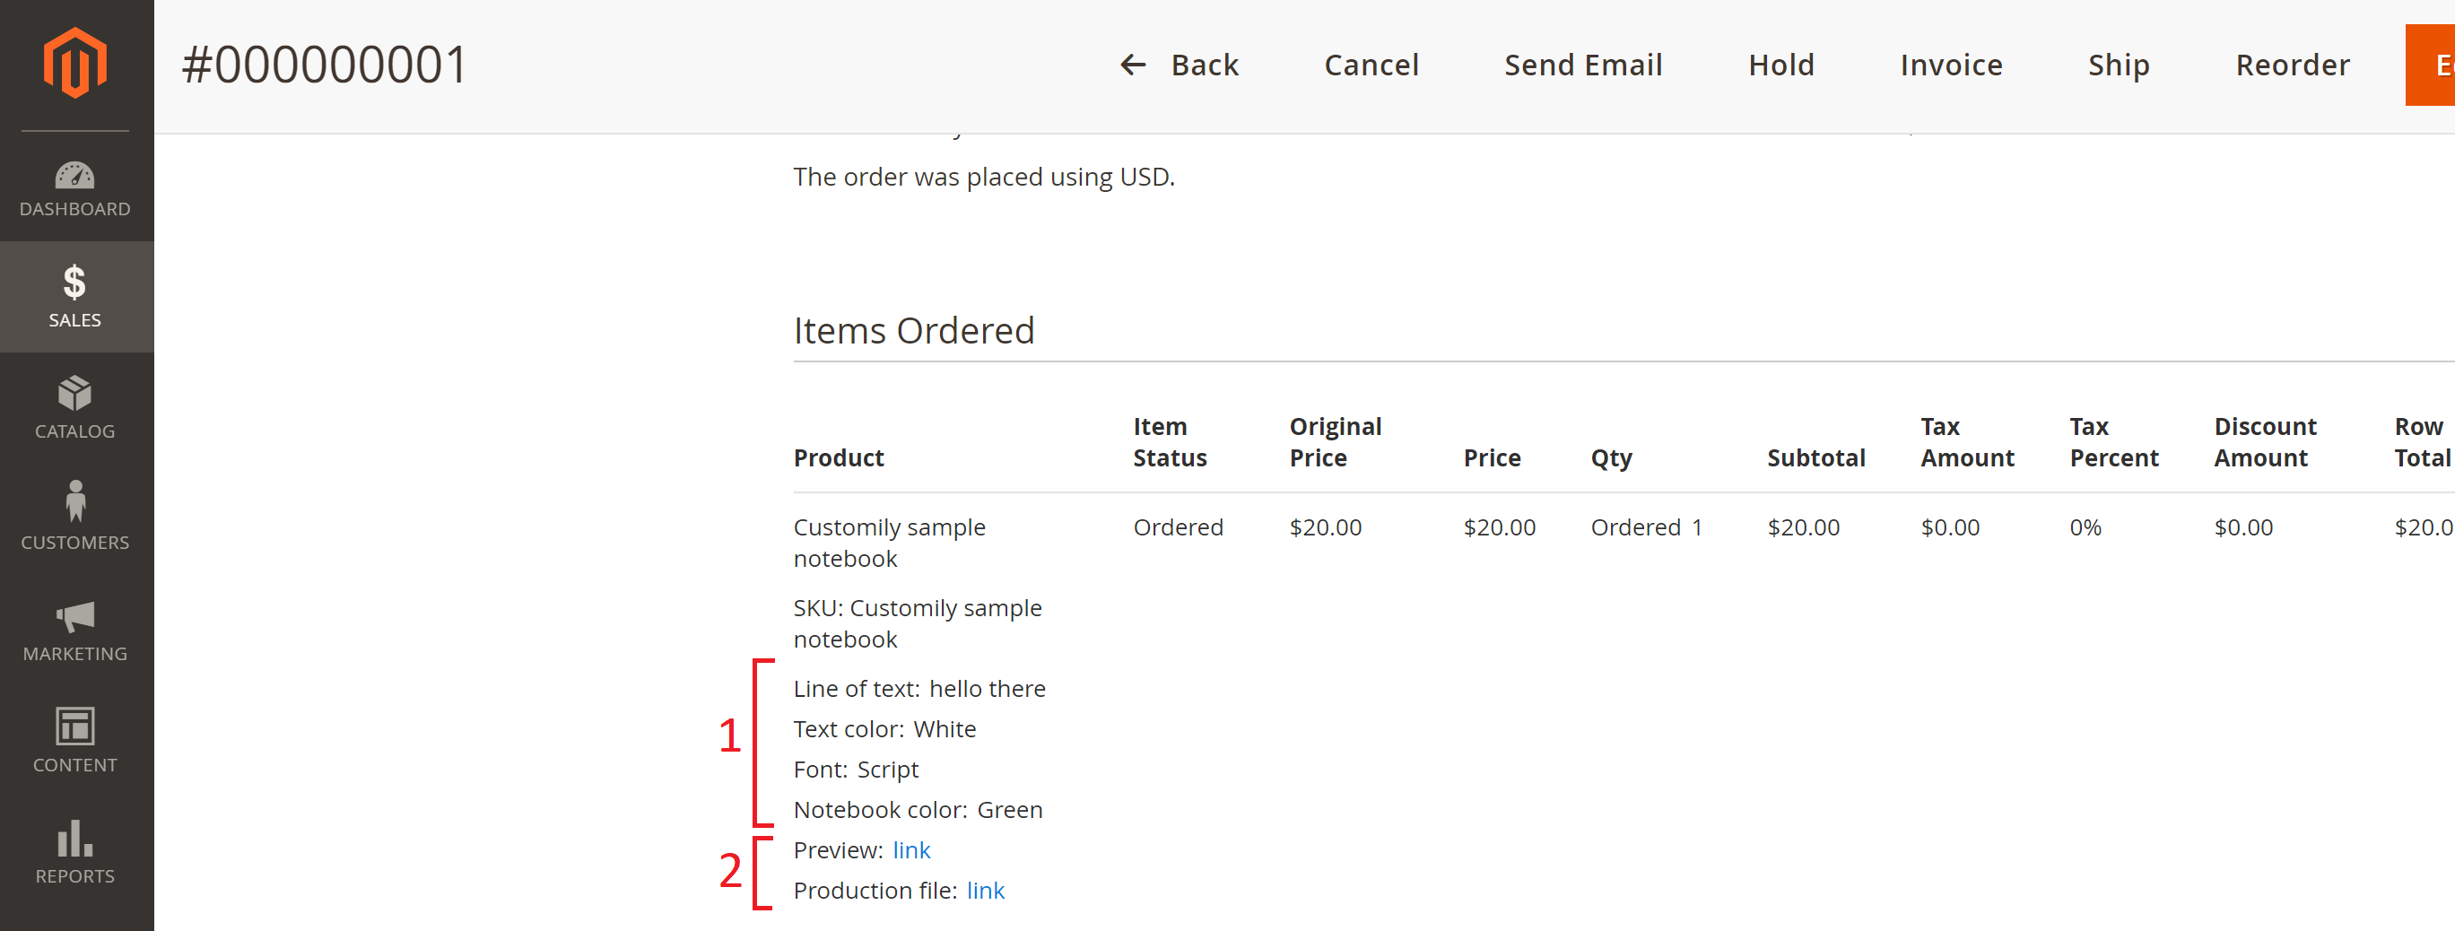Put the order on Hold

(1780, 65)
